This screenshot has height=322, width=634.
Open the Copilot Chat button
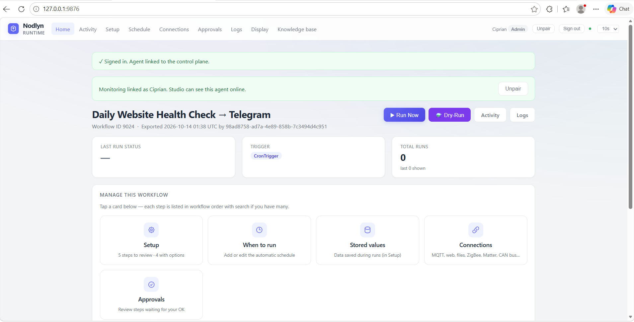[x=618, y=9]
